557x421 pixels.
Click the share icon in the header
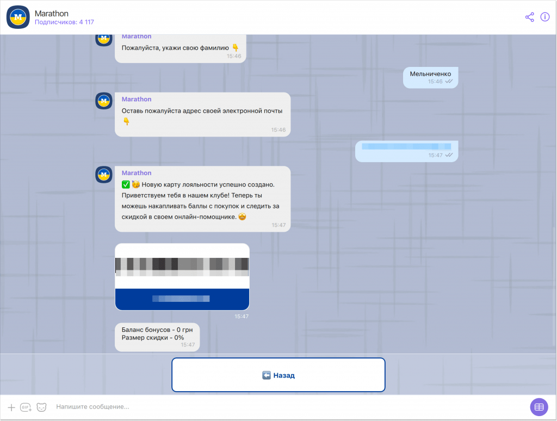[x=529, y=17]
